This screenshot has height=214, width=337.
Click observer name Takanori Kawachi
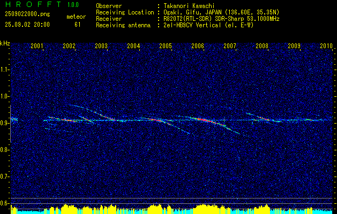point(189,6)
